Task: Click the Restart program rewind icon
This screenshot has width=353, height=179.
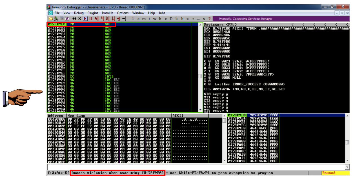Action: point(74,19)
